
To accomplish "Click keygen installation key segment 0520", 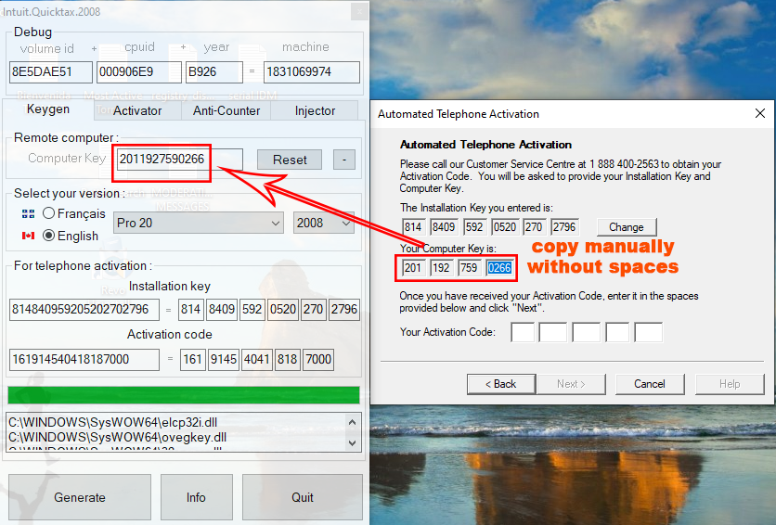I will [x=282, y=310].
